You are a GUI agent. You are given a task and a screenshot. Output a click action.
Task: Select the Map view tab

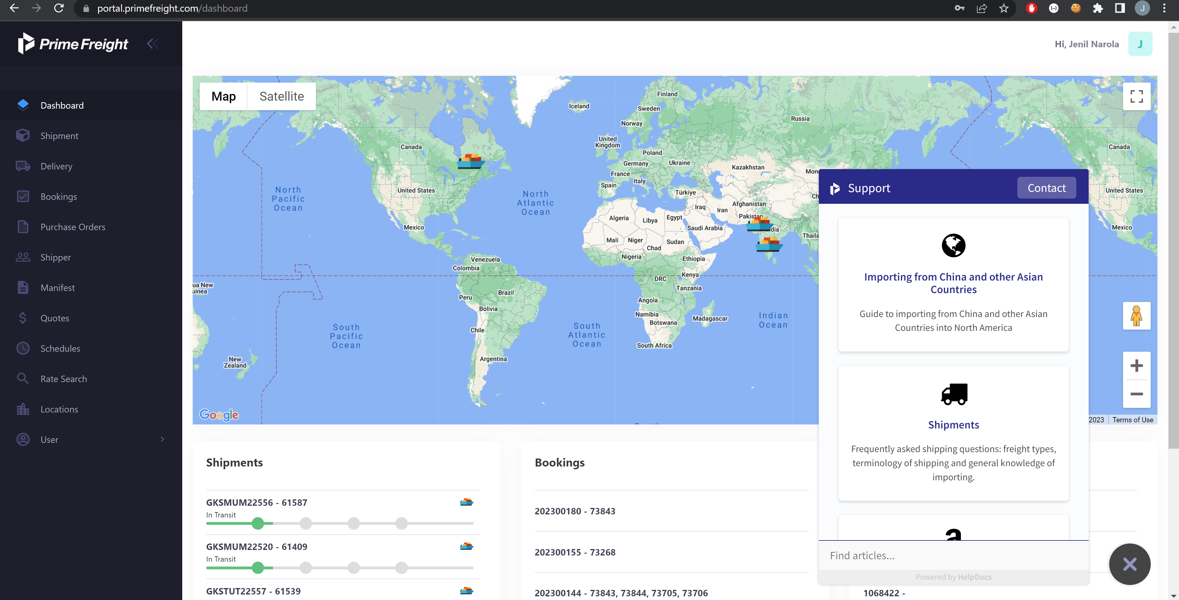pyautogui.click(x=223, y=96)
